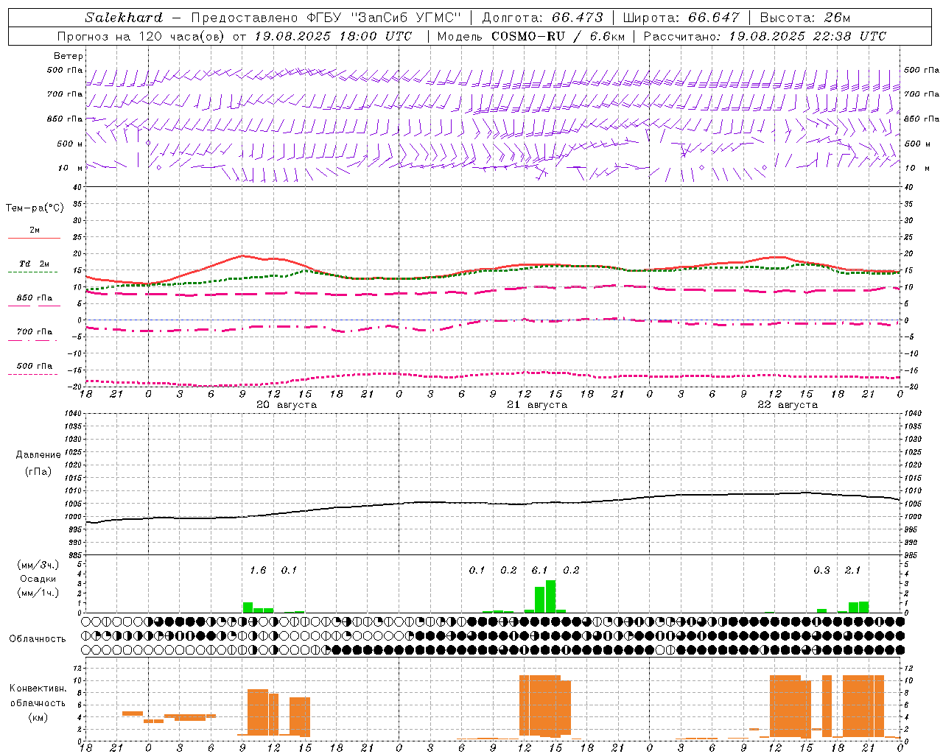Click the 1.6 precipitation amount

pyautogui.click(x=258, y=570)
